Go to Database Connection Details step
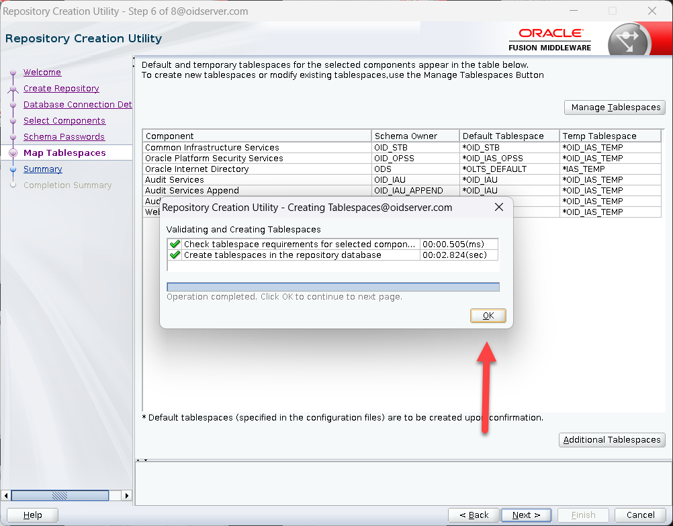 (77, 105)
